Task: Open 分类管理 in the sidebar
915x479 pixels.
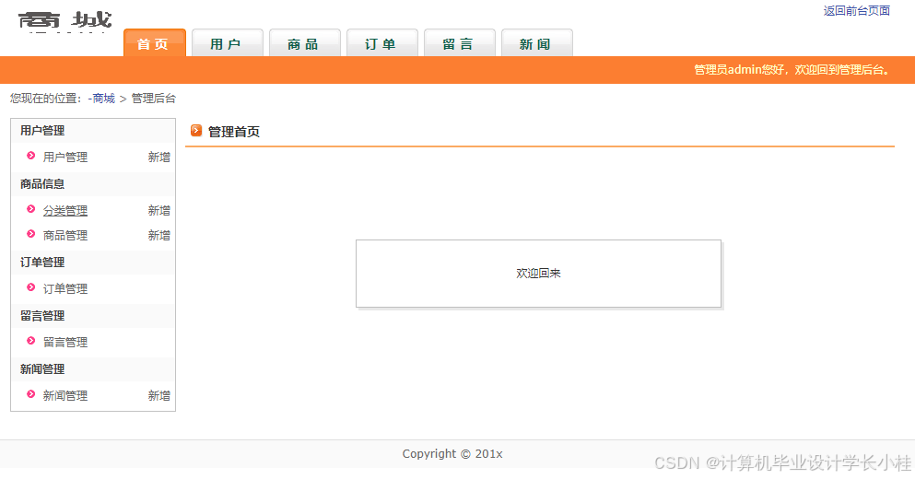Action: (65, 210)
